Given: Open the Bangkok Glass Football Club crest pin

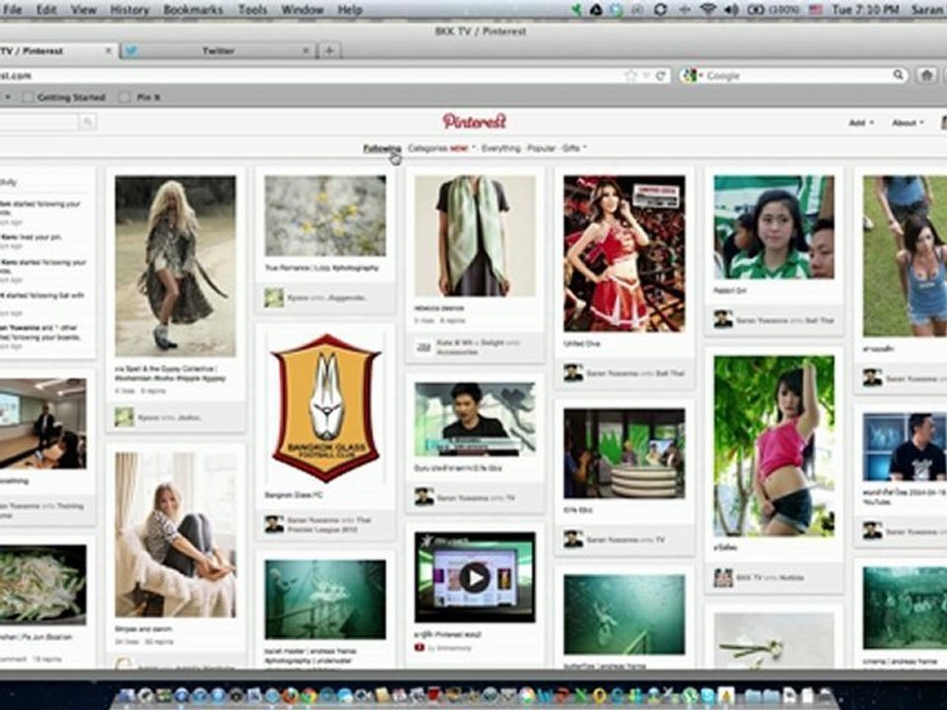Looking at the screenshot, I should coord(326,408).
